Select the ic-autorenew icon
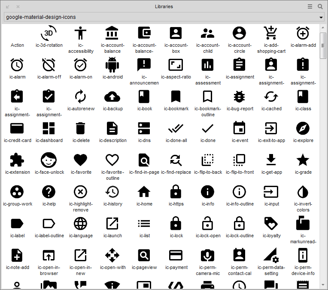The width and height of the screenshot is (328, 290). [81, 97]
